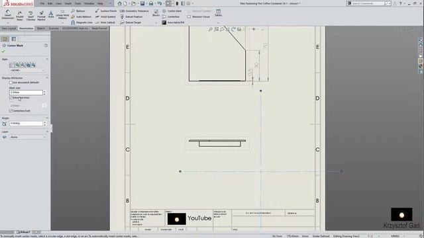
Task: Open the Window menu
Action: click(x=89, y=3)
